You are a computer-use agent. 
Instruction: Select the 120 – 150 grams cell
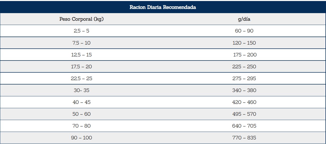point(244,43)
